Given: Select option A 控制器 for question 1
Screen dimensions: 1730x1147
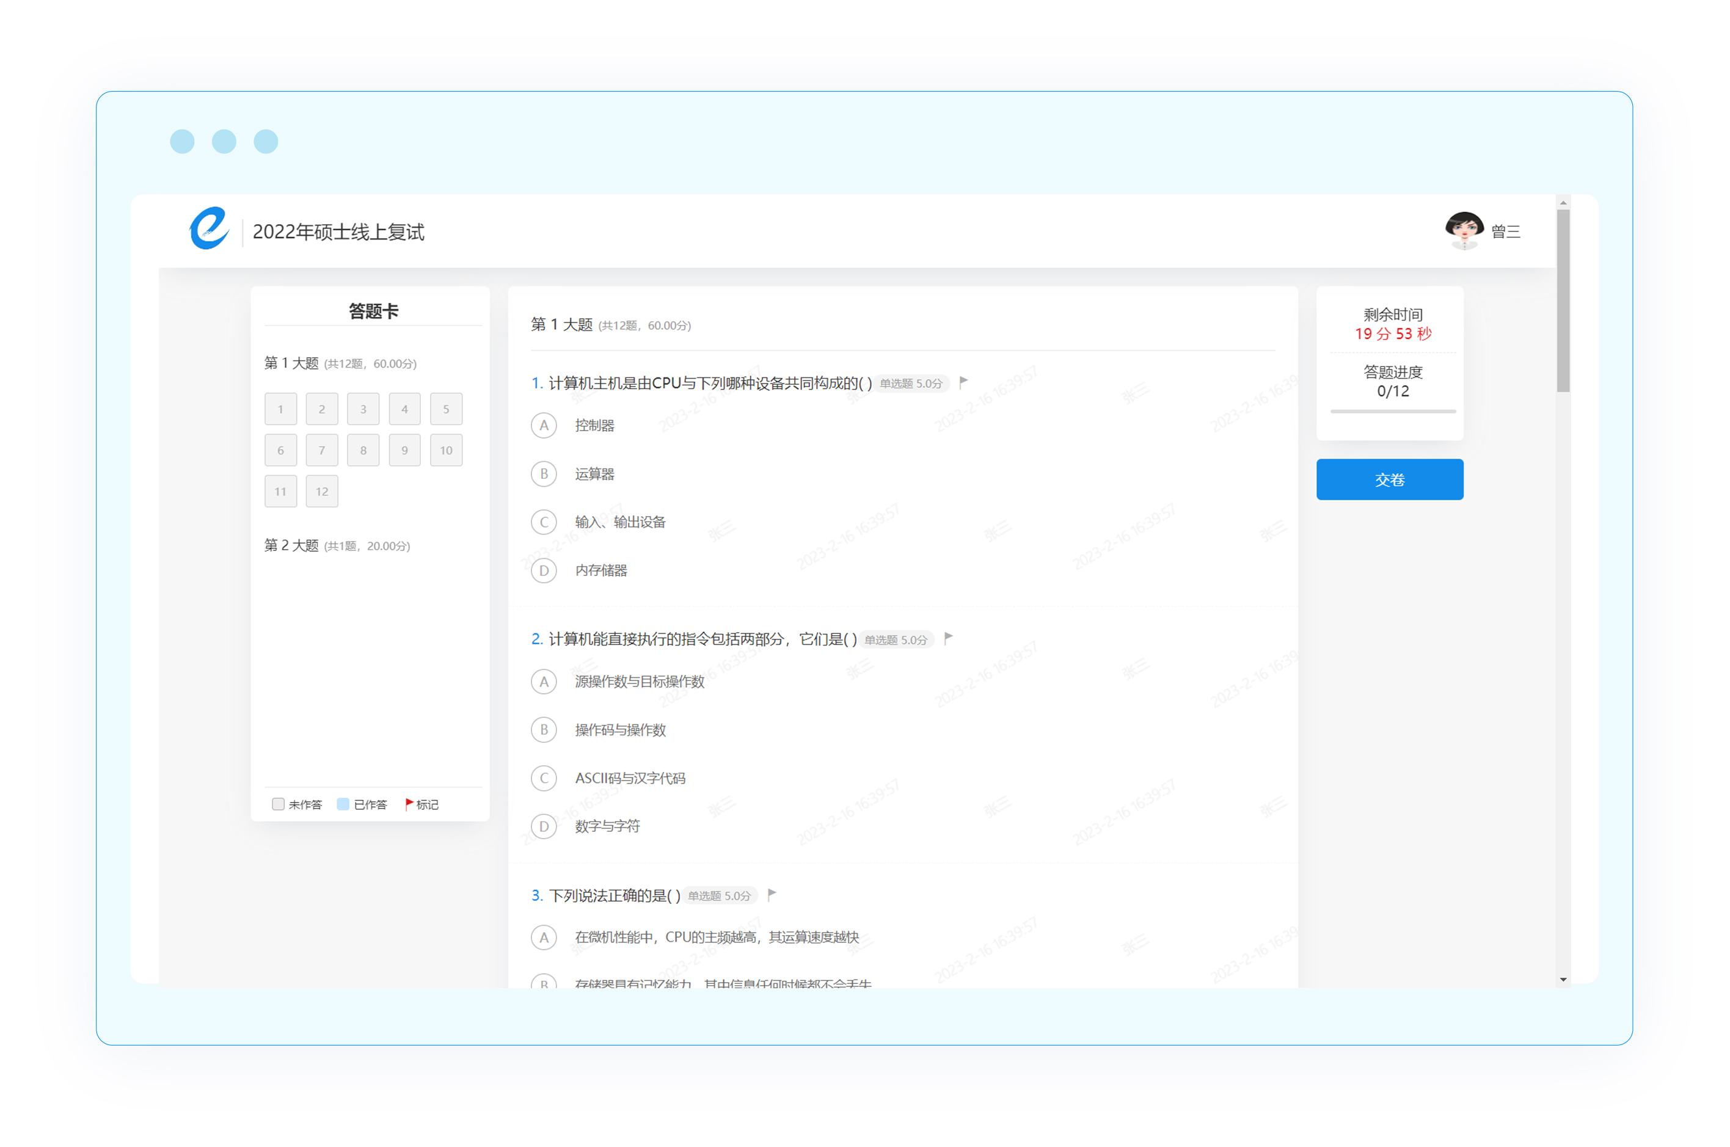Looking at the screenshot, I should (x=544, y=425).
